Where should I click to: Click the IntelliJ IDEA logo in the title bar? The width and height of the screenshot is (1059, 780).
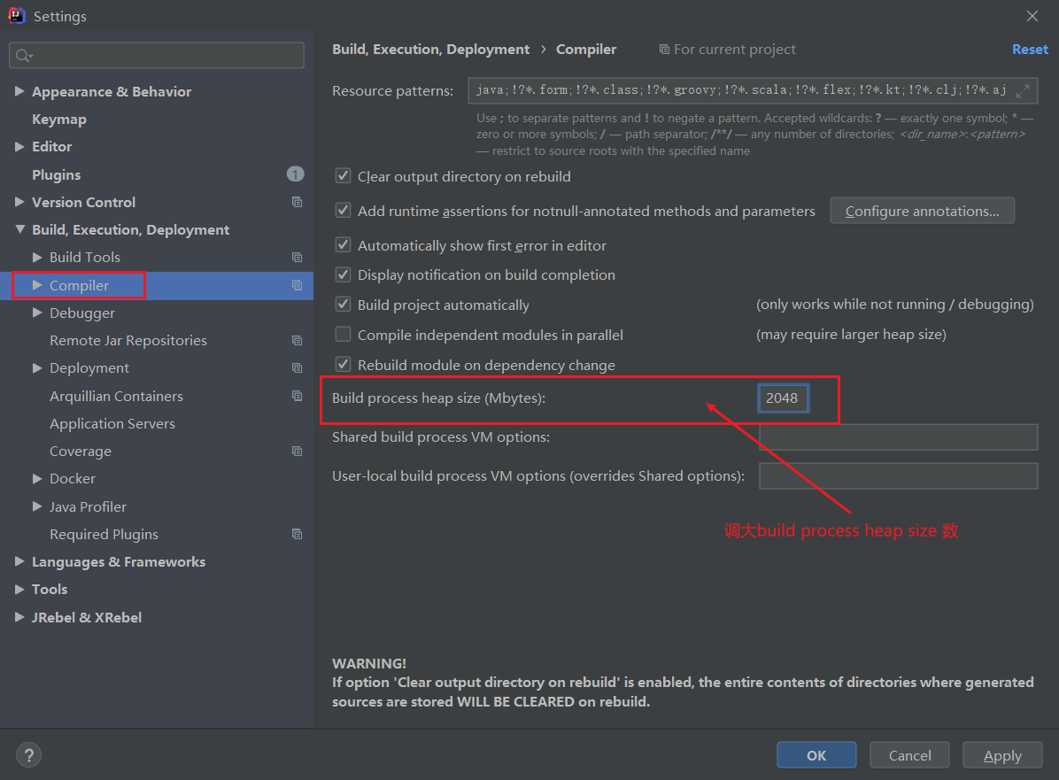click(15, 15)
